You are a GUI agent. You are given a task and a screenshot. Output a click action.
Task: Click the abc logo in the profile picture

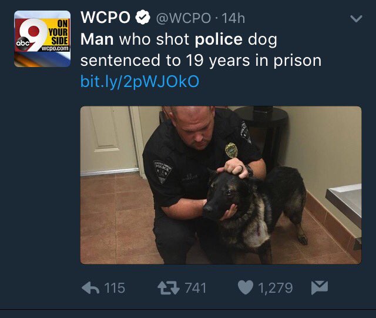pos(22,43)
